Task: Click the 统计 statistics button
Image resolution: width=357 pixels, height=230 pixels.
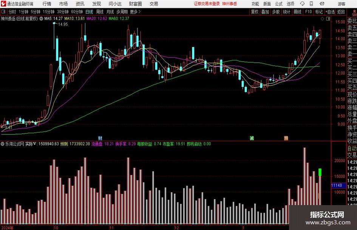Action: click(x=286, y=12)
